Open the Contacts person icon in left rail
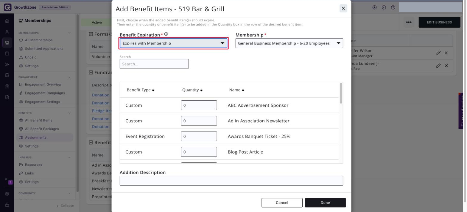The width and height of the screenshot is (467, 212). [7, 32]
